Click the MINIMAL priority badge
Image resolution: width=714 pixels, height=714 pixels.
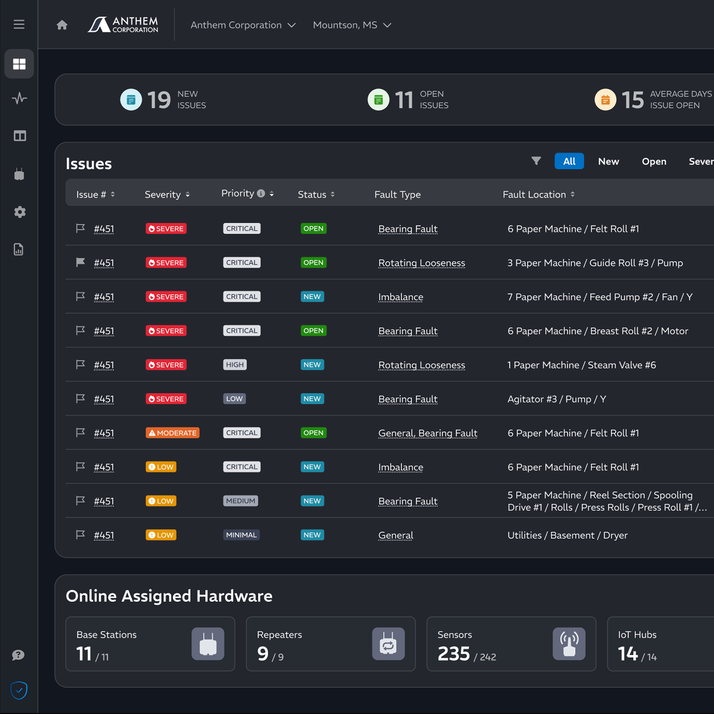pos(241,535)
